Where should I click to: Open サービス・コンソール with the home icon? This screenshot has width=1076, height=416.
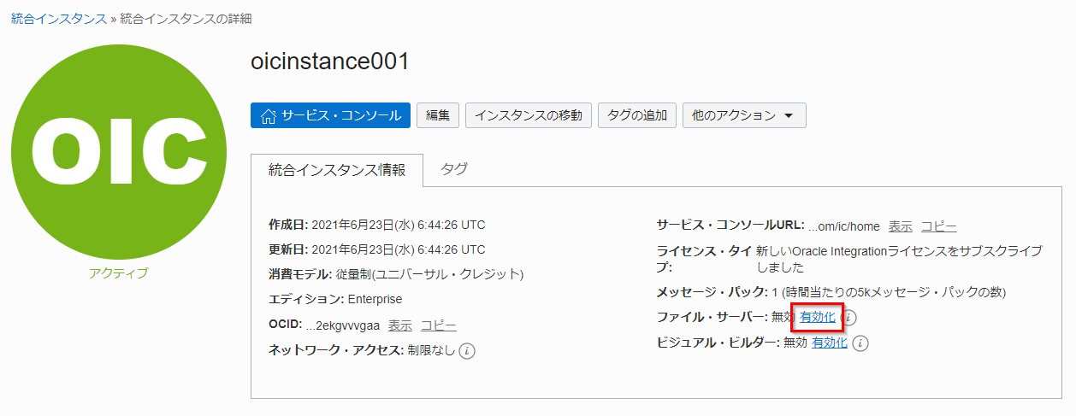tap(330, 115)
